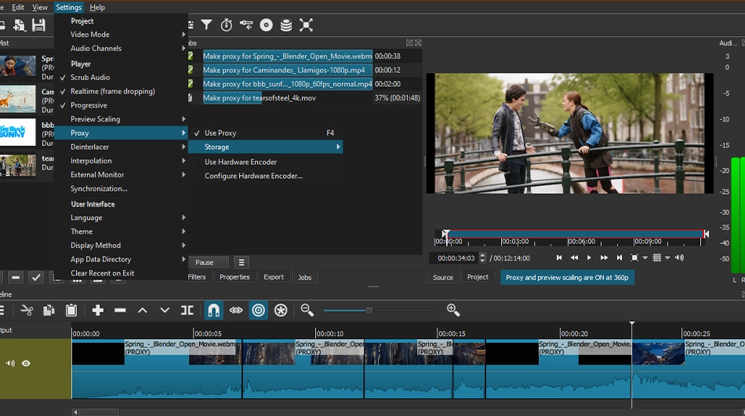Expand the Audio Channels submenu

121,49
